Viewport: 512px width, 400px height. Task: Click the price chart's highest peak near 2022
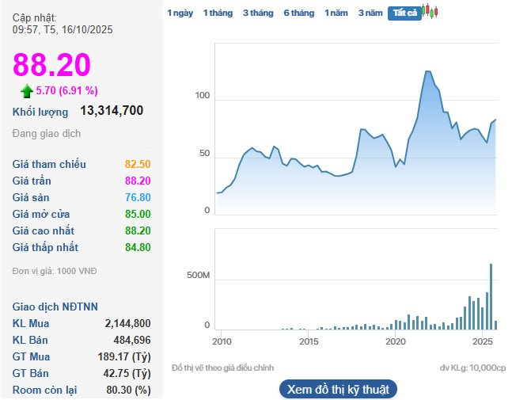(427, 71)
